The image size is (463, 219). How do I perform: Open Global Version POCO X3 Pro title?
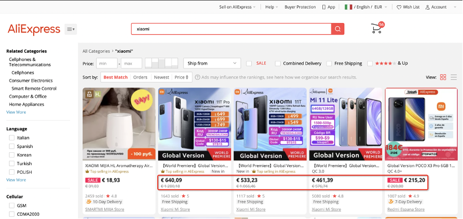[x=421, y=166]
